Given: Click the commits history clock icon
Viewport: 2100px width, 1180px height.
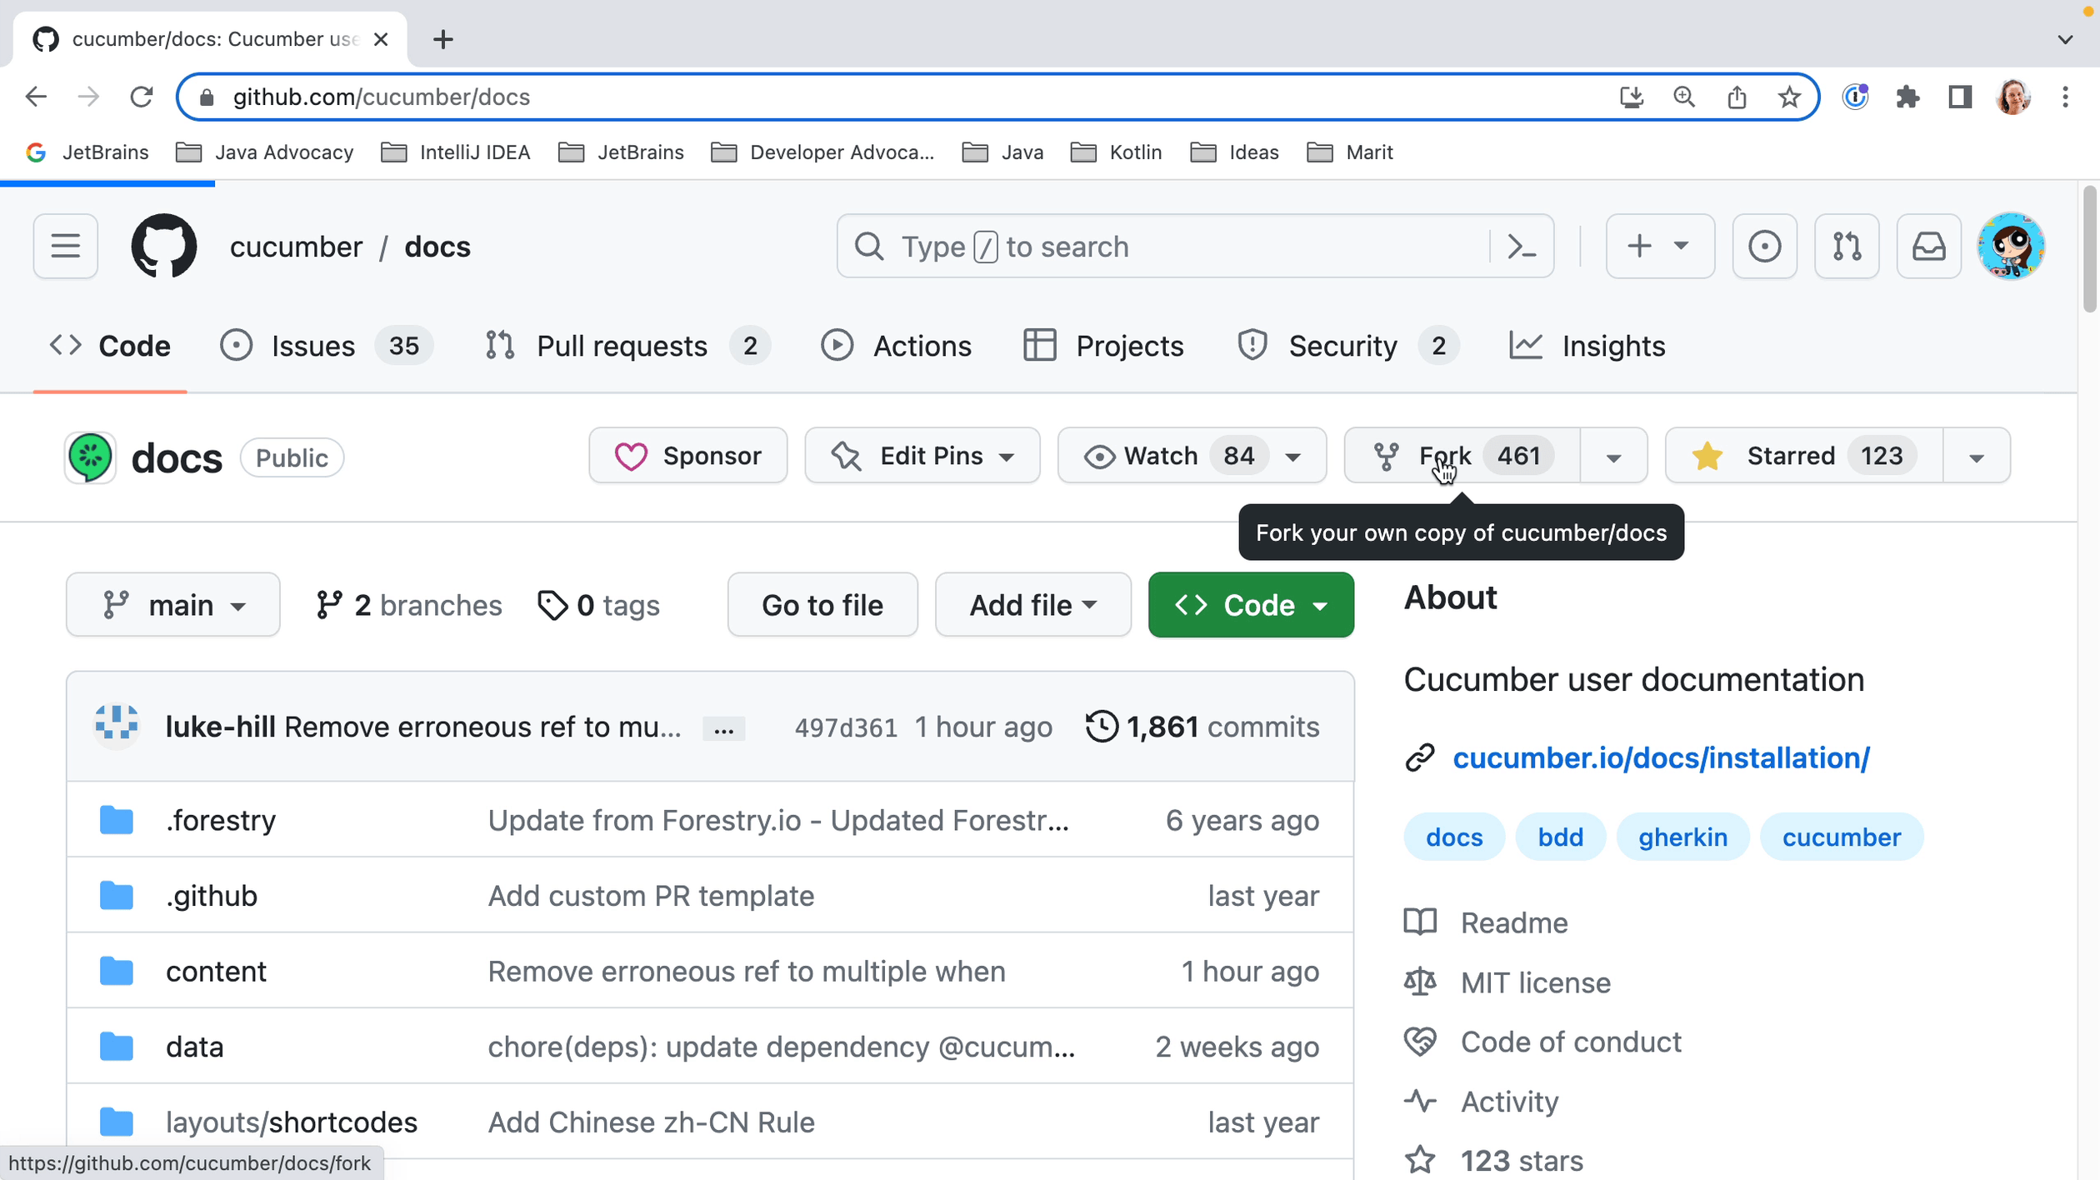Looking at the screenshot, I should (x=1101, y=727).
